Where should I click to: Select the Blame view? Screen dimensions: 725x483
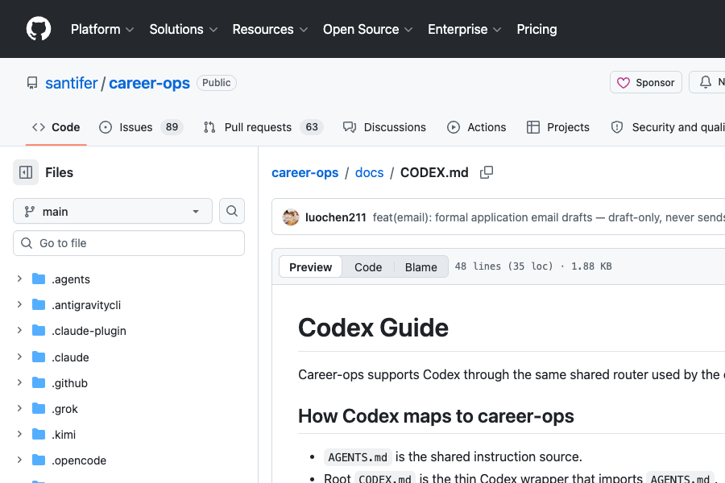point(420,267)
